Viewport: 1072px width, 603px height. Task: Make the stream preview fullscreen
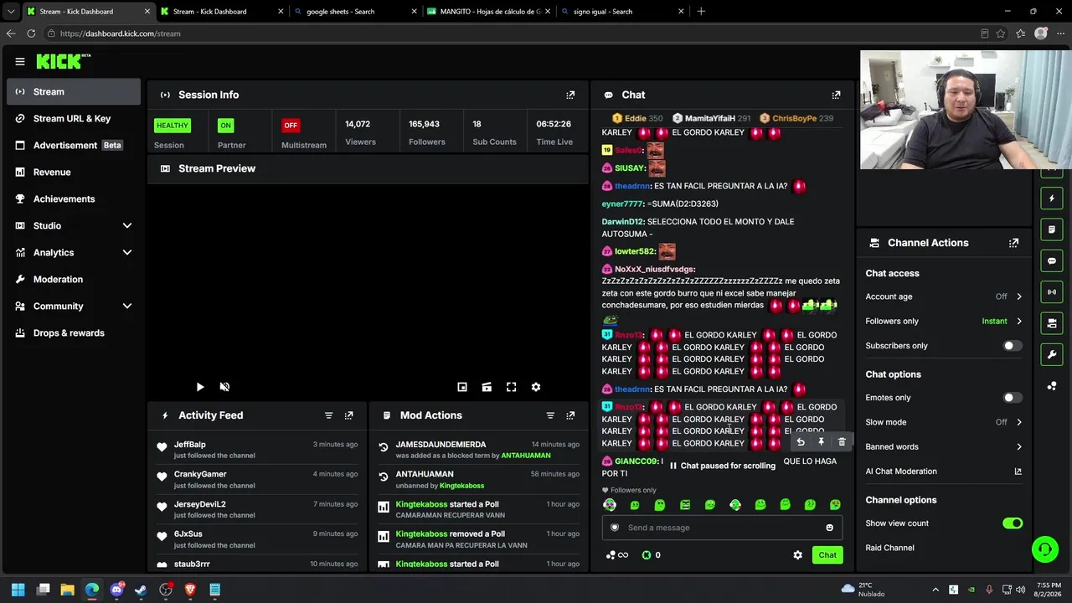tap(511, 387)
